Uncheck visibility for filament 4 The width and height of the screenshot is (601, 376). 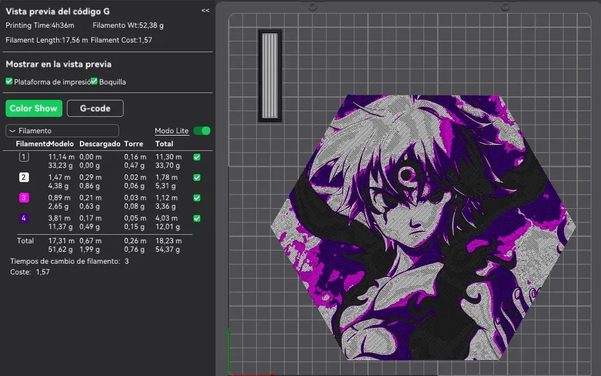pyautogui.click(x=197, y=218)
